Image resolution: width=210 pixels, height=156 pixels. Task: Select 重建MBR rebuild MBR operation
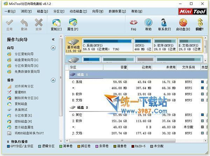click(20, 92)
